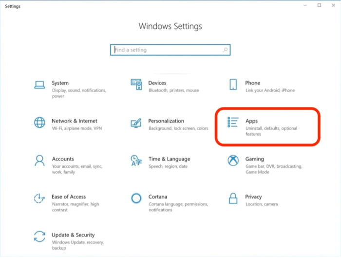Select the Phone icon

pyautogui.click(x=233, y=84)
